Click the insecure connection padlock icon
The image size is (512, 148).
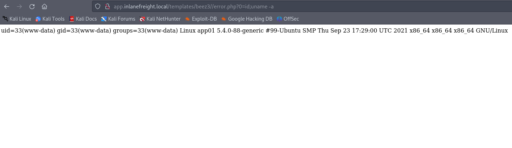108,6
